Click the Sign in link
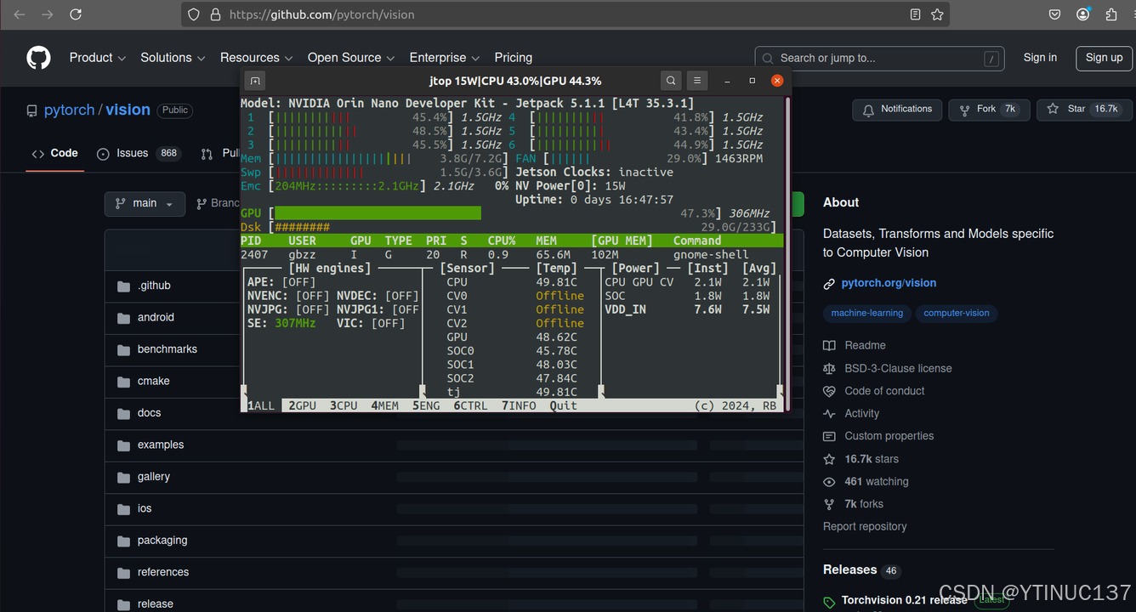 pyautogui.click(x=1040, y=58)
